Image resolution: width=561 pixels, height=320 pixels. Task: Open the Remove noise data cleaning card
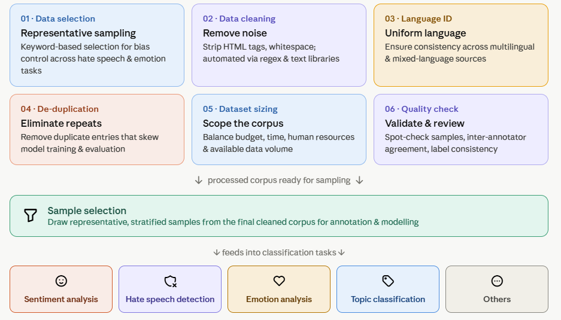(x=279, y=45)
